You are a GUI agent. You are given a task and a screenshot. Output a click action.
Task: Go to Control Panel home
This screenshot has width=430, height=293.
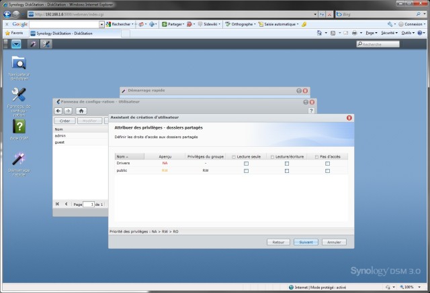click(x=81, y=111)
